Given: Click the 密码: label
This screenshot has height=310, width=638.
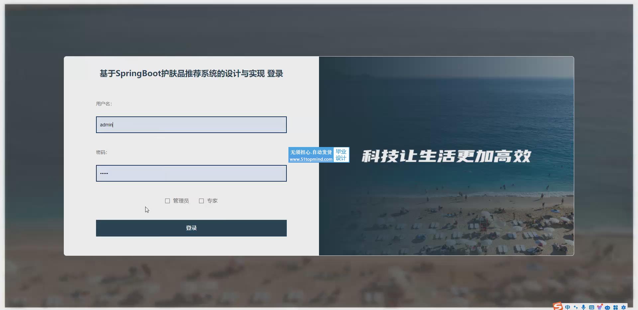Looking at the screenshot, I should click(x=102, y=152).
